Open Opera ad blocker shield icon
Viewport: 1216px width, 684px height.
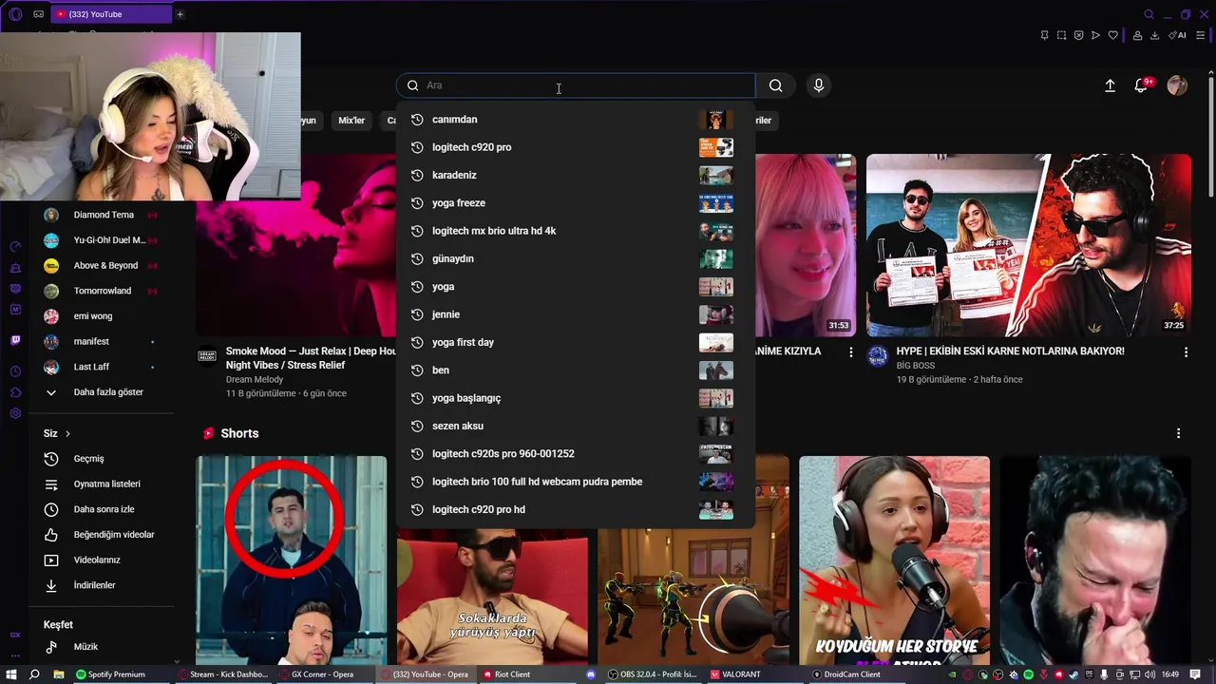click(x=1078, y=35)
